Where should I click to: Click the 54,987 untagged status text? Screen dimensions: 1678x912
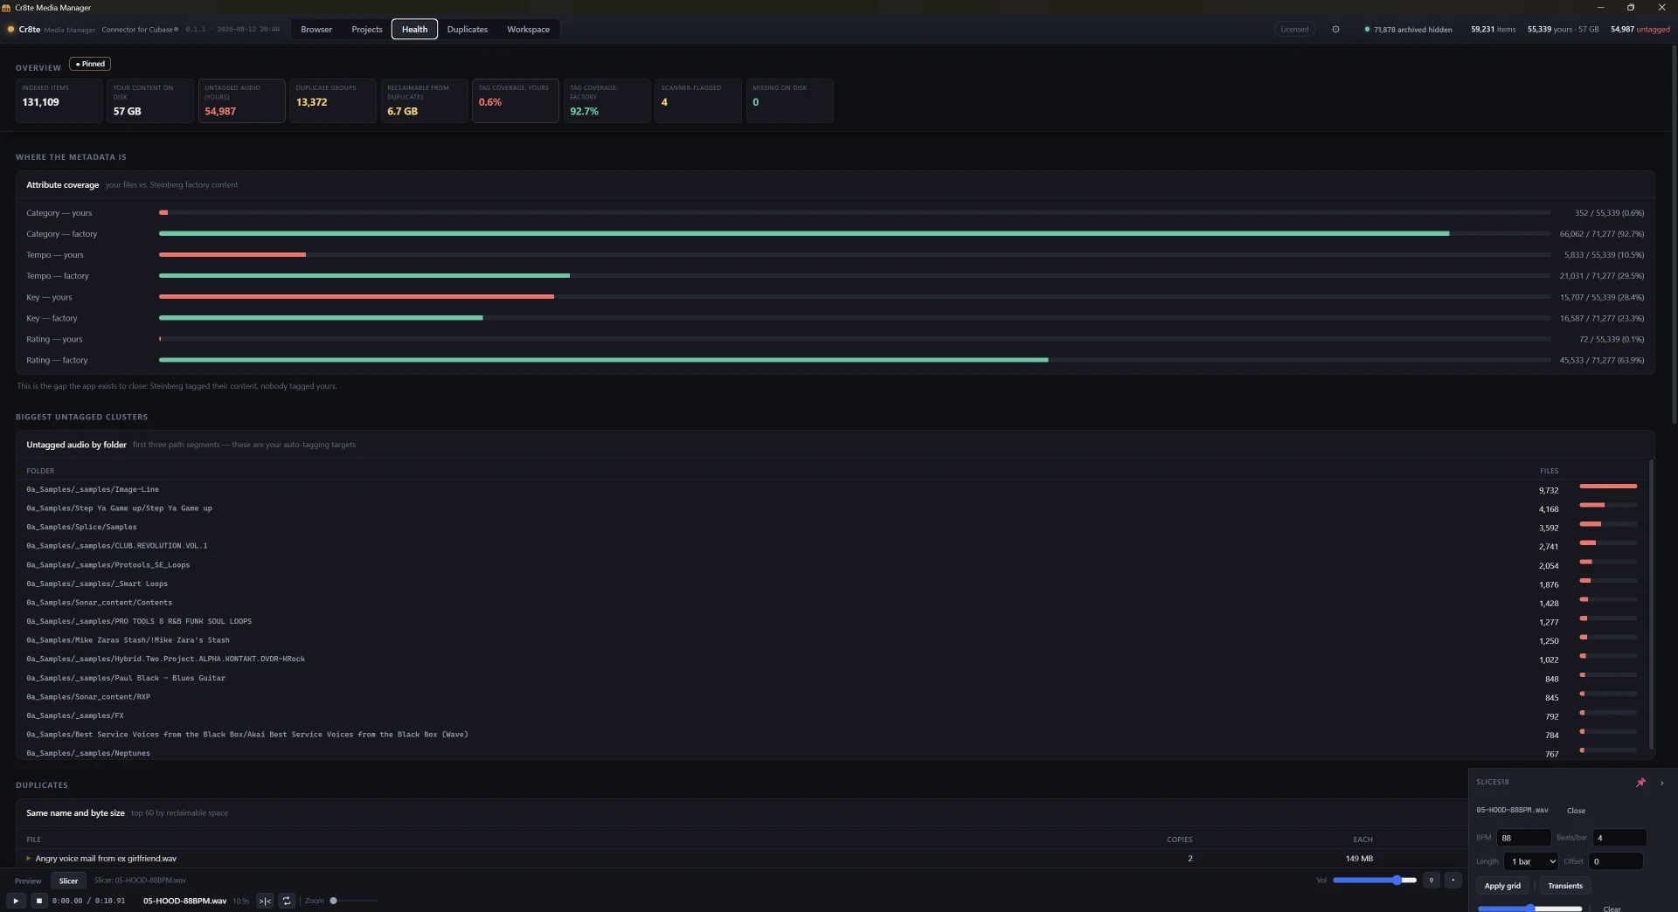[x=1640, y=29]
